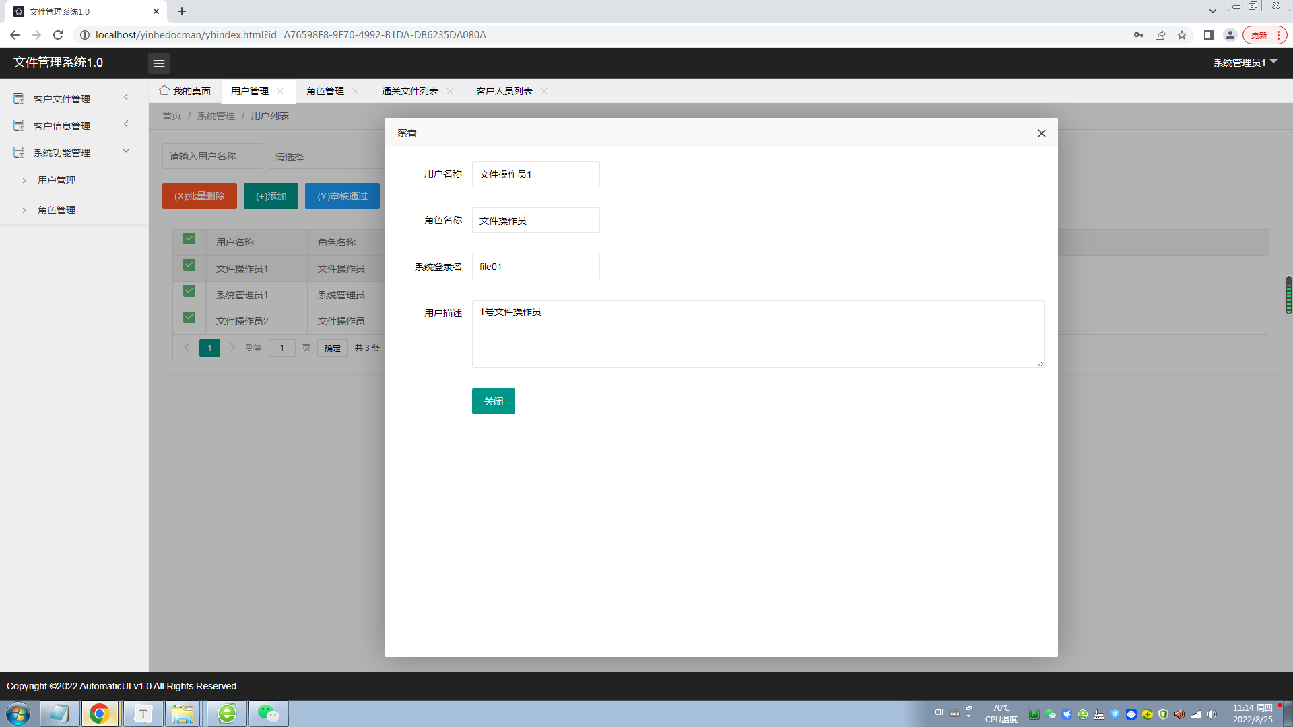Collapse 系统功能管理 menu chevron
The height and width of the screenshot is (727, 1293).
(126, 151)
